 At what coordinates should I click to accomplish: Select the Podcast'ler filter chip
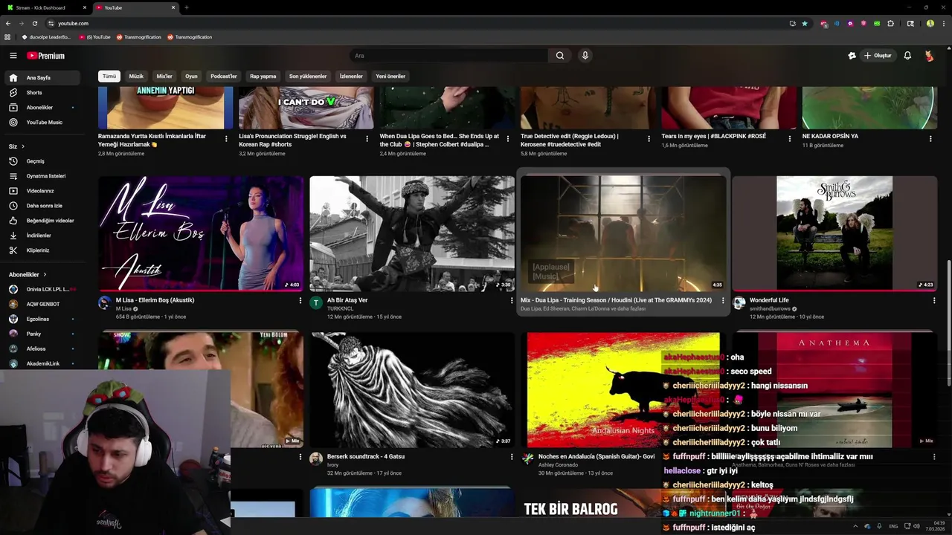pos(223,76)
